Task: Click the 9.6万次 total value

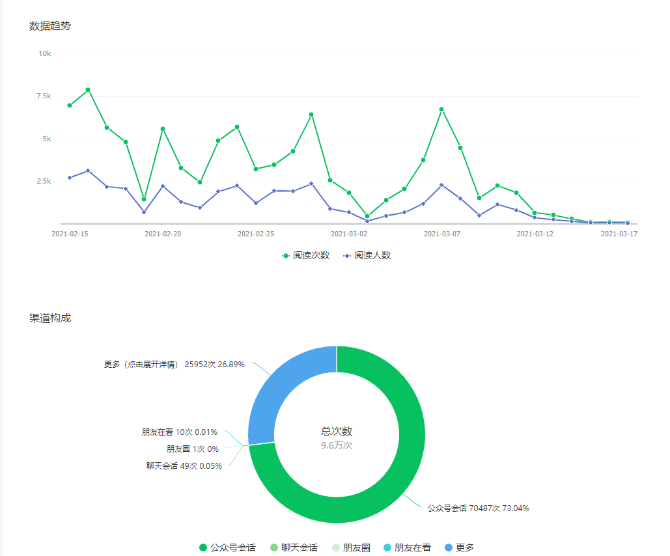Action: 337,445
